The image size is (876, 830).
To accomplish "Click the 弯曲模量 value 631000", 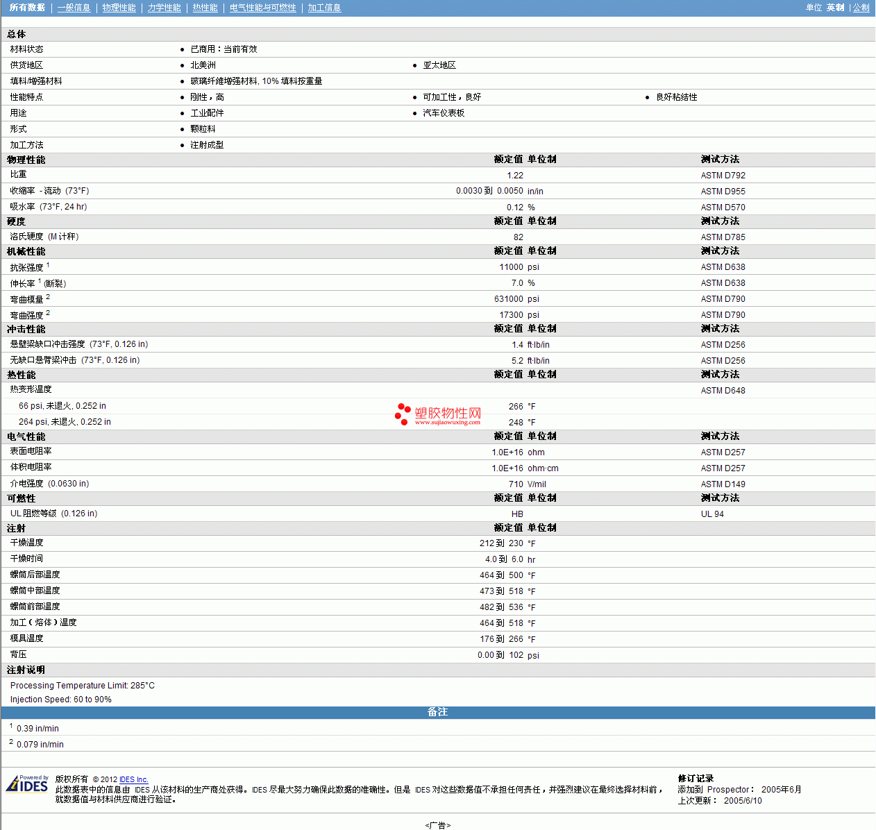I will coord(509,299).
